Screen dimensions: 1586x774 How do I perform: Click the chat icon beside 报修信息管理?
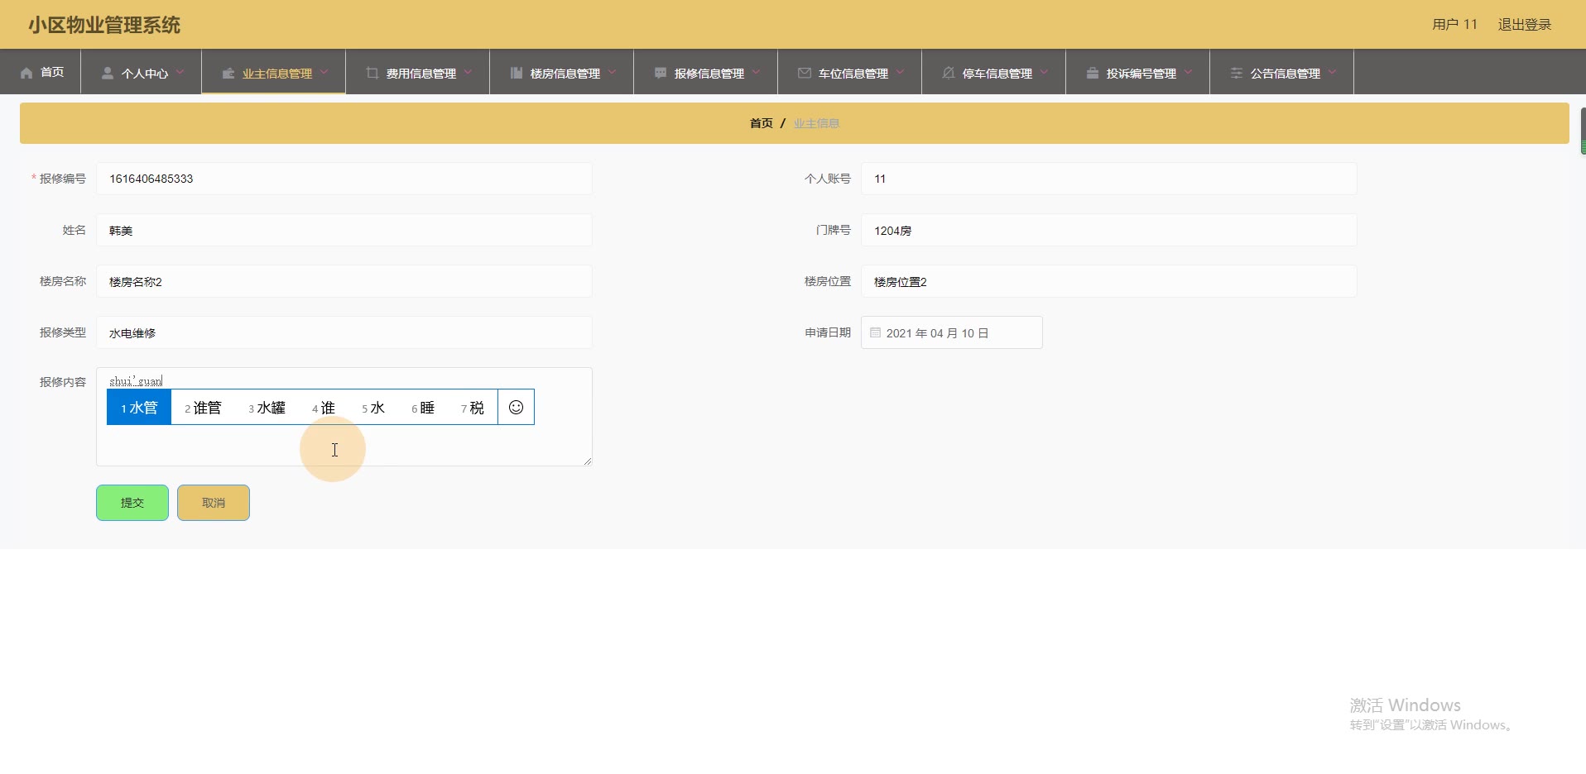pos(661,73)
